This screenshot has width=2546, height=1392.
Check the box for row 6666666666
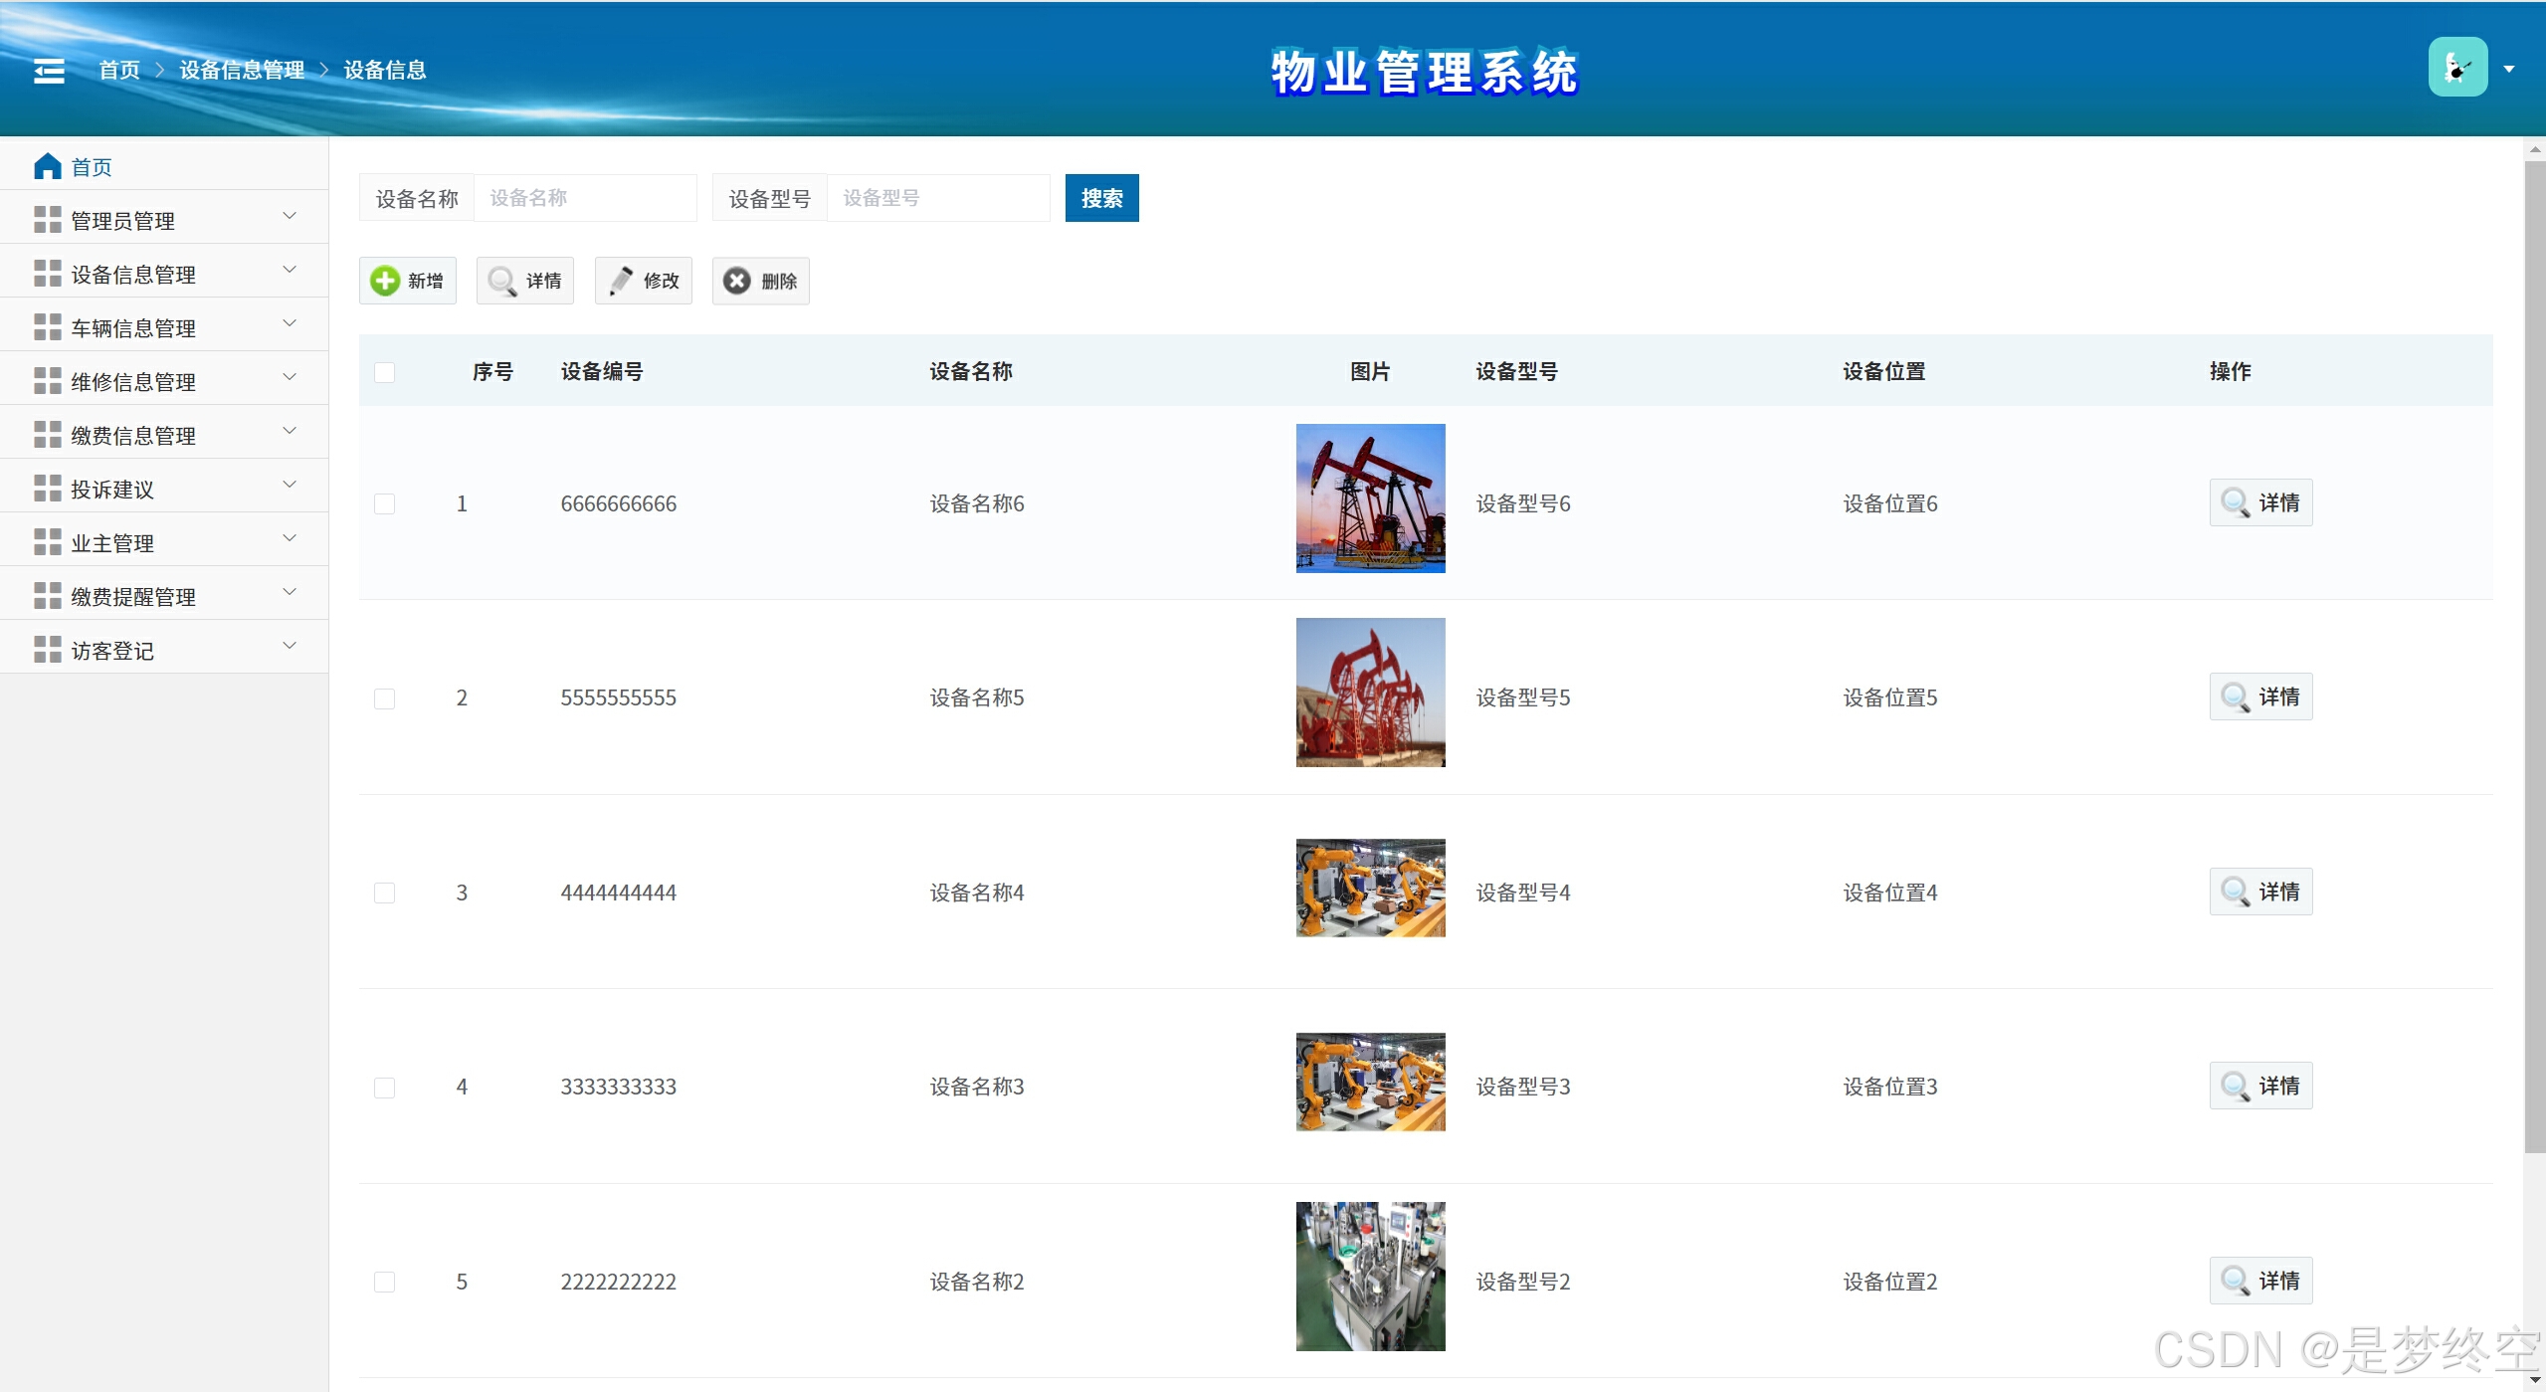click(385, 503)
